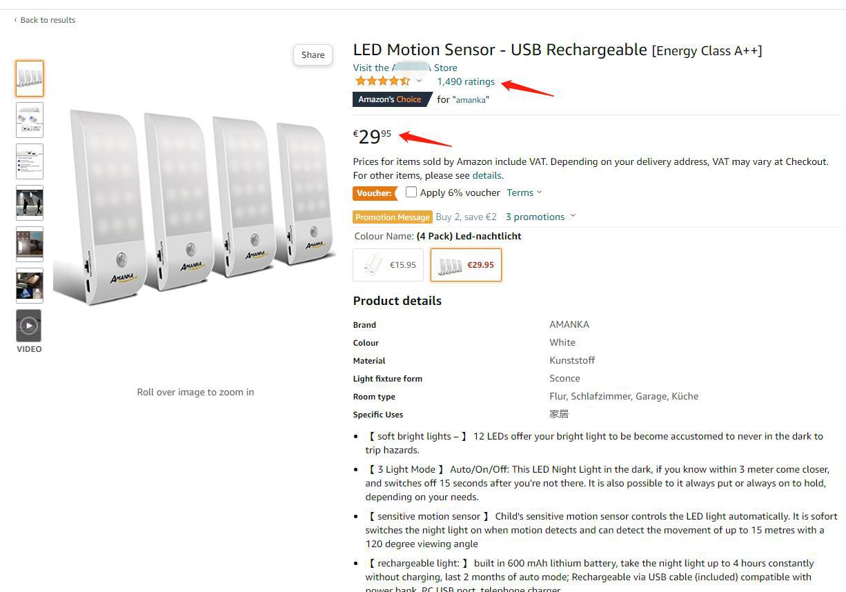Image resolution: width=846 pixels, height=592 pixels.
Task: Open the 1,490 ratings link
Action: click(466, 81)
